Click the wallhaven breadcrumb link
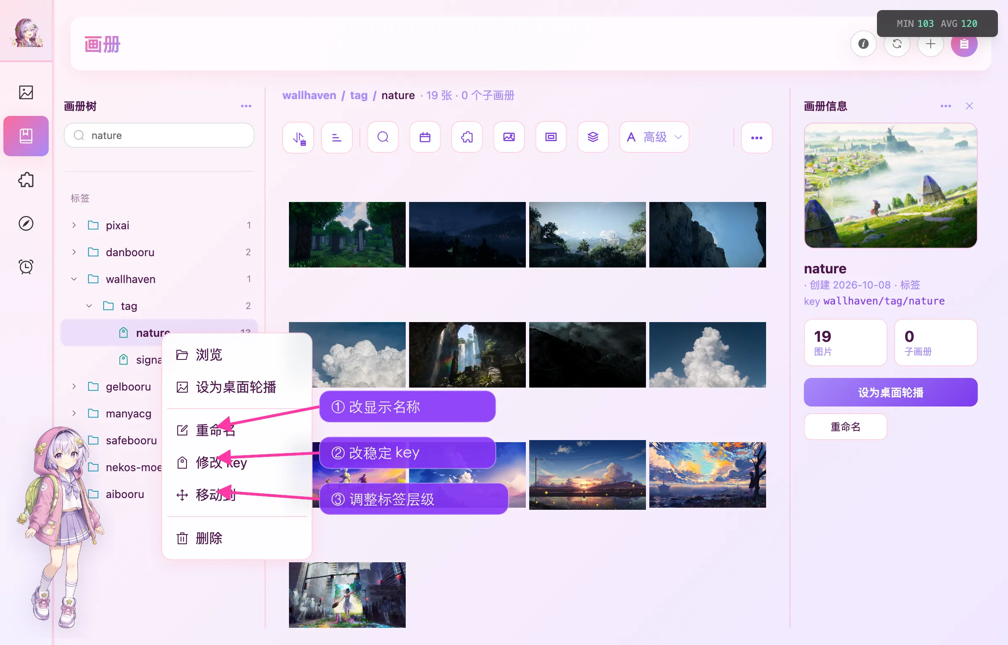The height and width of the screenshot is (645, 1008). pos(309,95)
